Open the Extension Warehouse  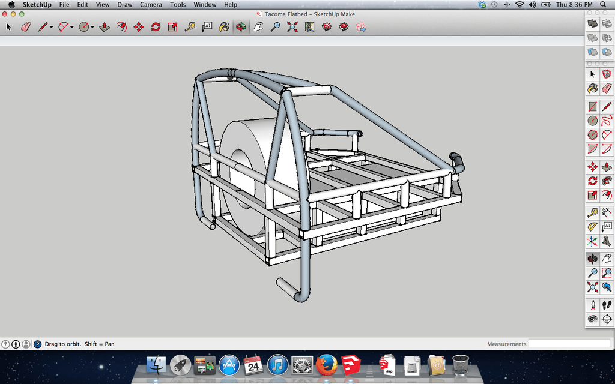344,27
